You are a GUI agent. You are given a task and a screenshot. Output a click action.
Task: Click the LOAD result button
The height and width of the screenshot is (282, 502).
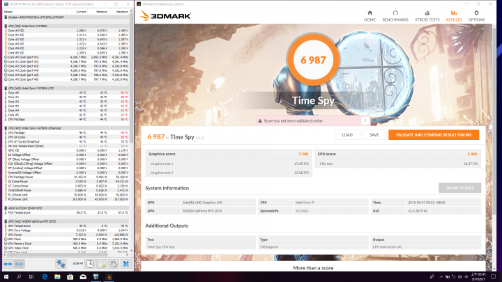click(x=347, y=135)
